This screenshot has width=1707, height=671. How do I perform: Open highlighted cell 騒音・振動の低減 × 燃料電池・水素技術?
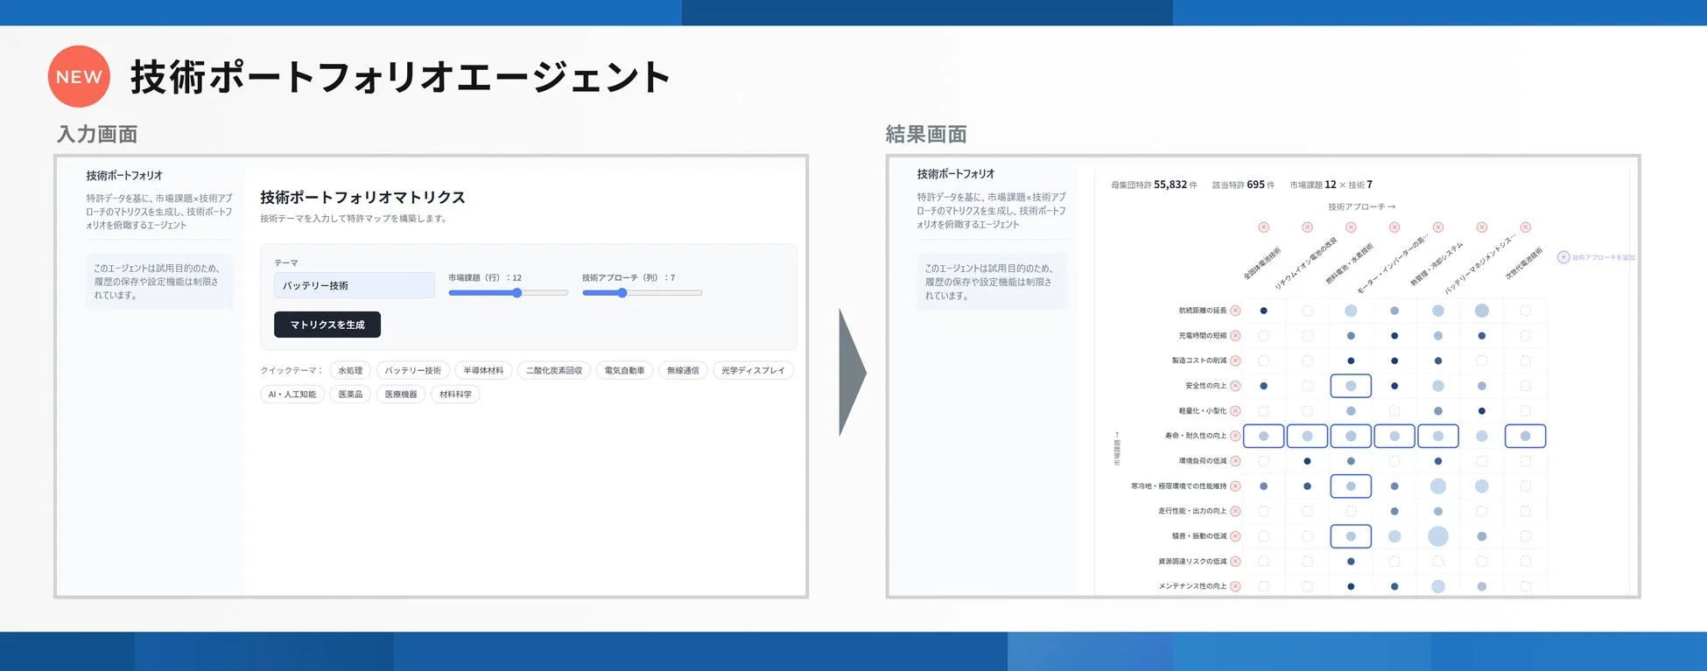pyautogui.click(x=1351, y=536)
